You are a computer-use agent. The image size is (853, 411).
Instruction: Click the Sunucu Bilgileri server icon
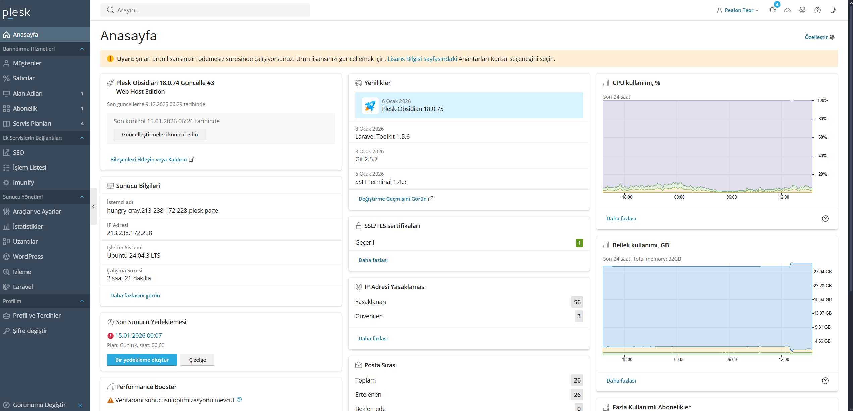(110, 186)
